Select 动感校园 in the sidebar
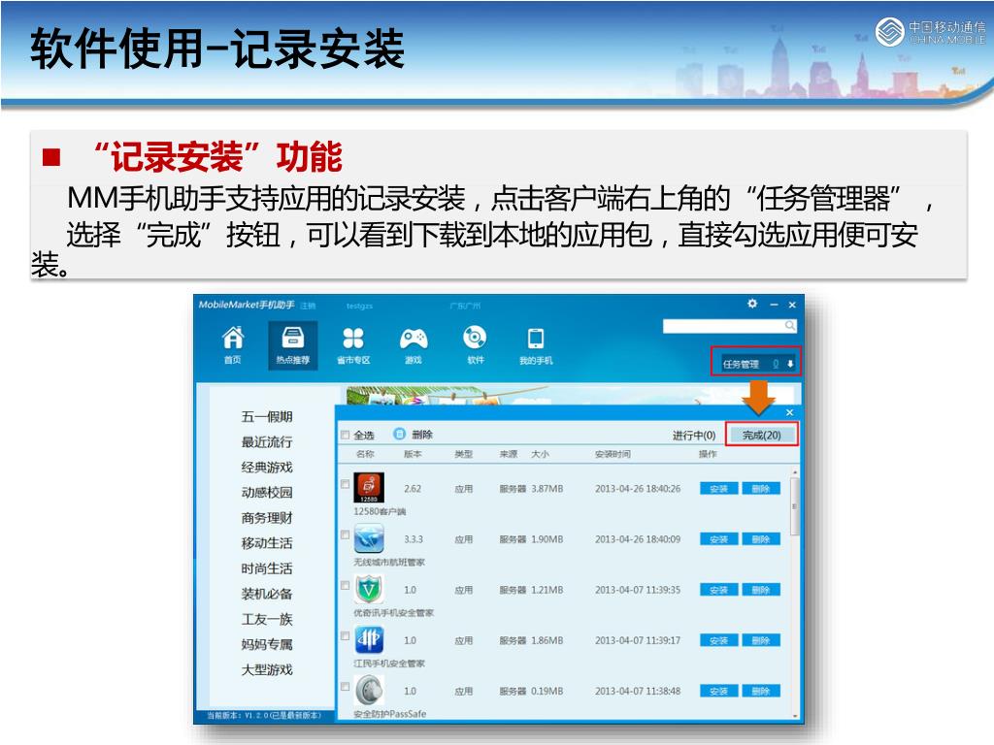 click(x=267, y=492)
